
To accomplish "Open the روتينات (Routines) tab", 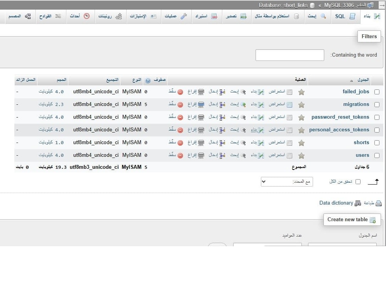I will pos(110,16).
